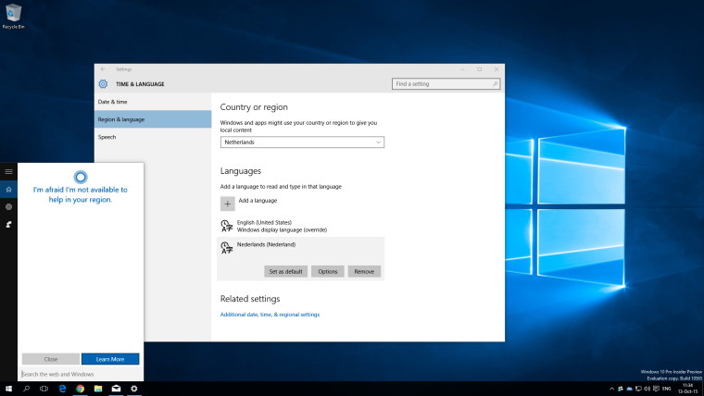Click the pinwheel tray icon

coord(621,389)
